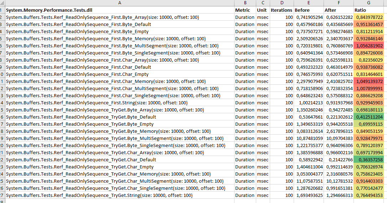Select the First.Char_Empty test name cell
Image resolution: width=387 pixels, height=203 pixels.
pyautogui.click(x=120, y=74)
